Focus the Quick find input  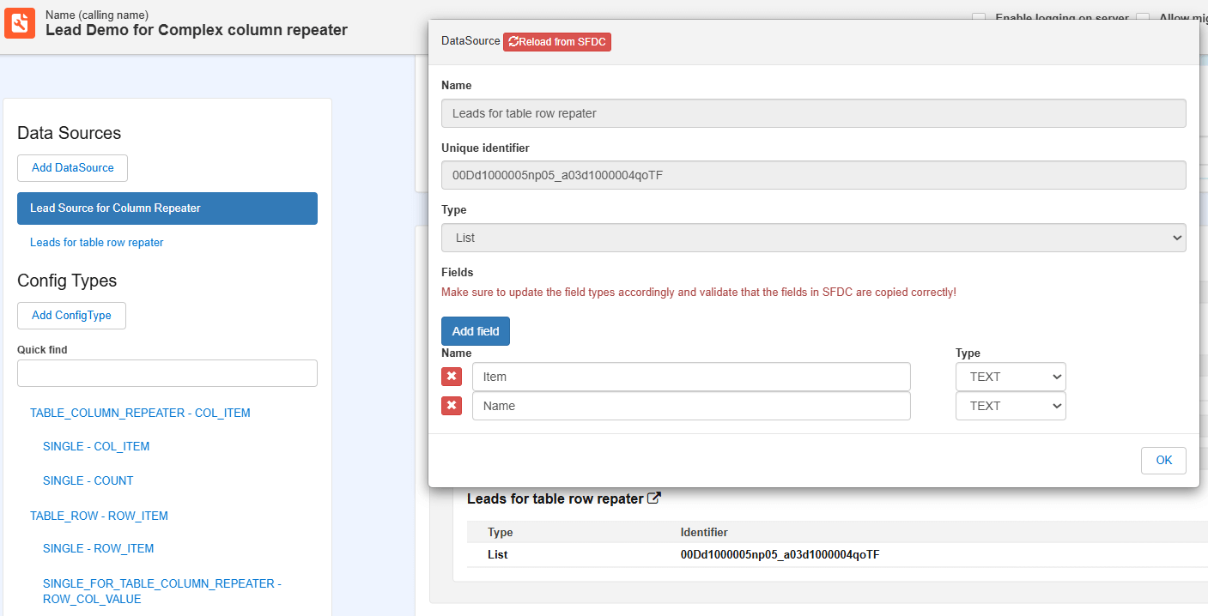pyautogui.click(x=167, y=373)
